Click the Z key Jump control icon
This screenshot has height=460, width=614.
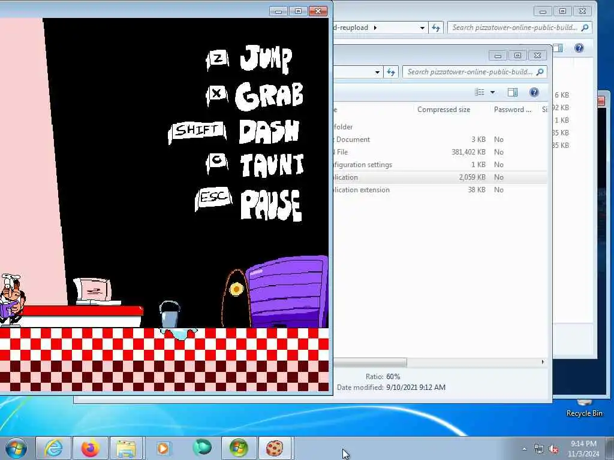[x=217, y=59]
